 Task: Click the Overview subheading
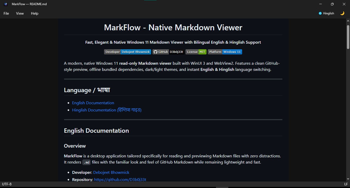(x=75, y=146)
